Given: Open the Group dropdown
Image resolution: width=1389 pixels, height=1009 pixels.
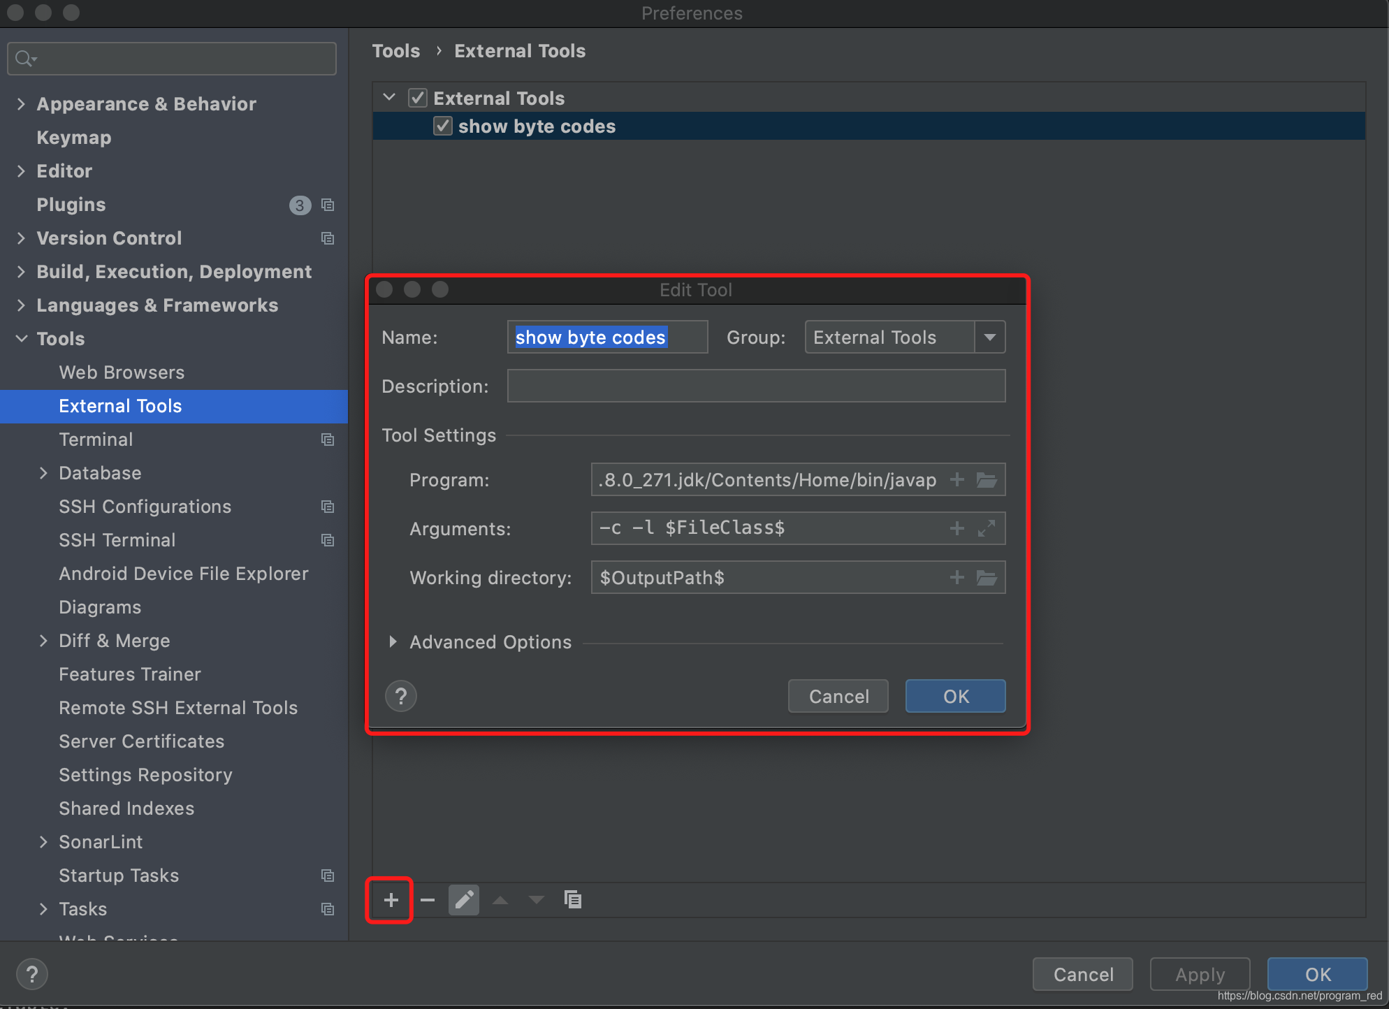Looking at the screenshot, I should (x=989, y=337).
